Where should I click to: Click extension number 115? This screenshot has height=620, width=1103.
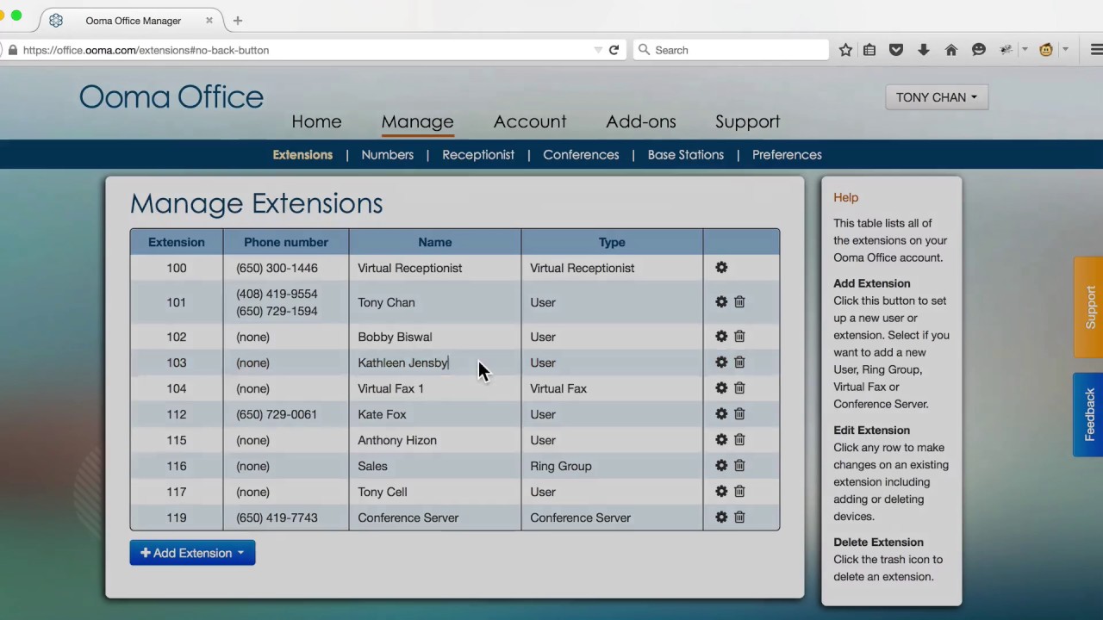(x=177, y=440)
